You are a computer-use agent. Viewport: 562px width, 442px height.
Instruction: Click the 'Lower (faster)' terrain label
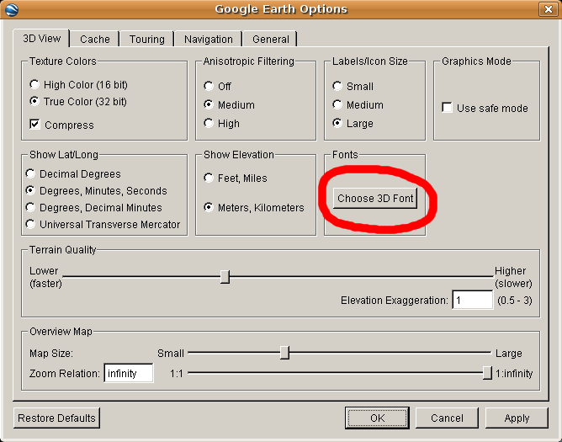coord(45,277)
